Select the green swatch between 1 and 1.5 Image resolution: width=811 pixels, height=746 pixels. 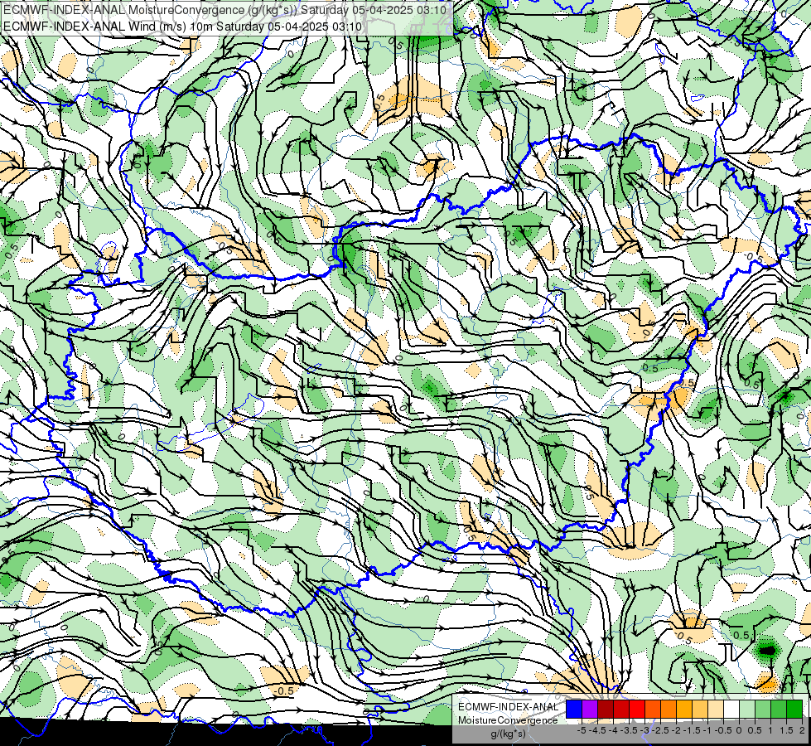point(779,709)
